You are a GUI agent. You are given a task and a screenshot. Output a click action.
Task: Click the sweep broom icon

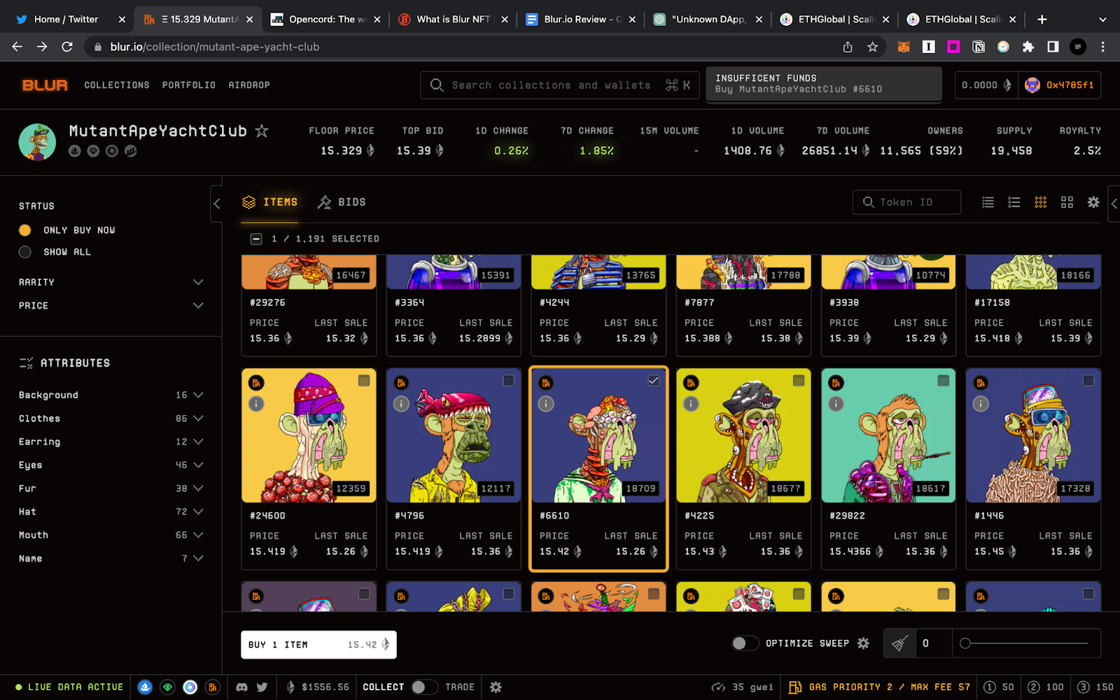coord(900,643)
